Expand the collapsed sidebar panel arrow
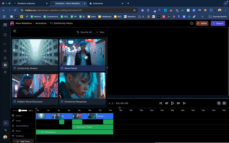The image size is (229, 143). 5,35
